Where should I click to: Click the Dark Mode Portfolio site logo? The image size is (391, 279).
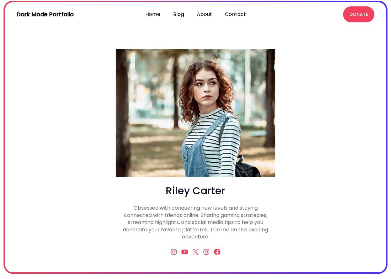[x=45, y=14]
